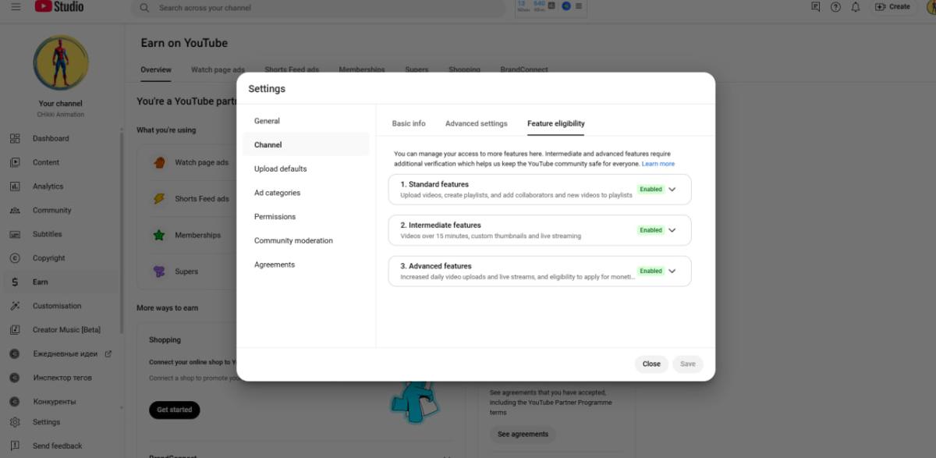Select the Channel settings section
This screenshot has width=936, height=458.
pos(306,144)
